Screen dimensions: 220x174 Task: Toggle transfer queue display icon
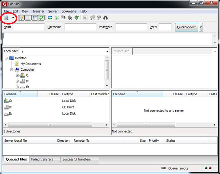(41, 18)
